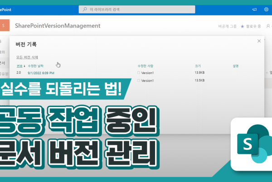
Task: Open the settings gear icon
Action: (x=266, y=9)
